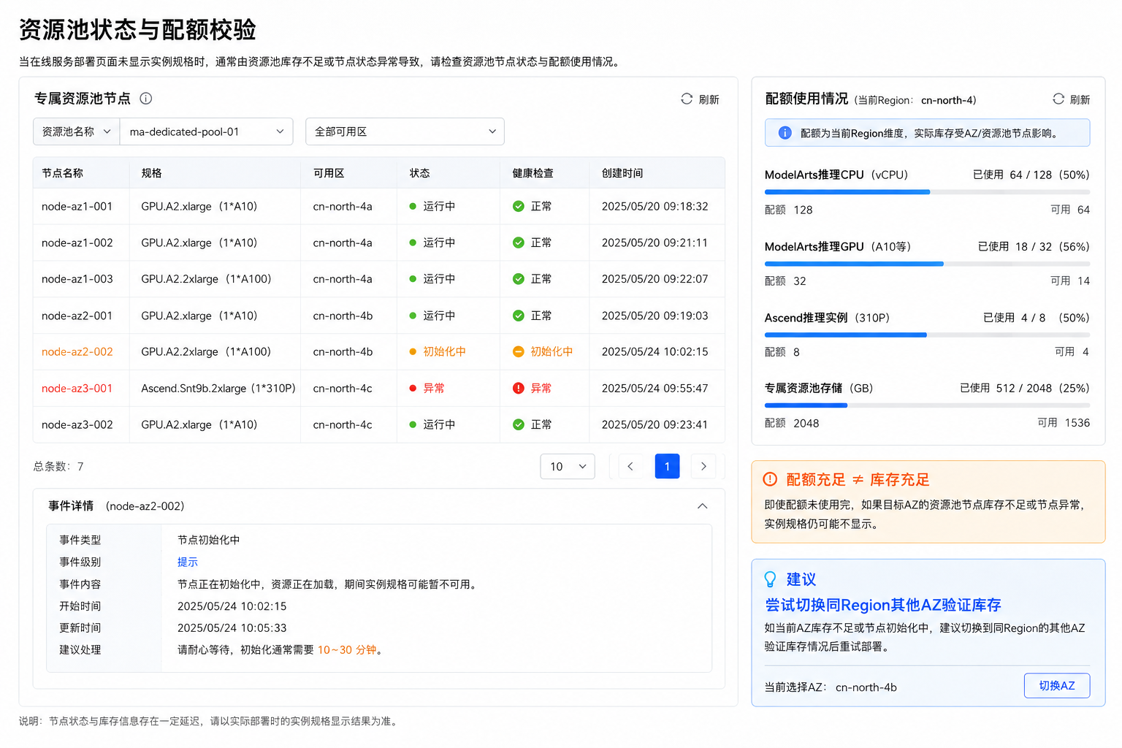Click the GPU.A2.2xlarge (1*A100) spec for node-az1-003
This screenshot has height=748, width=1122.
point(206,279)
